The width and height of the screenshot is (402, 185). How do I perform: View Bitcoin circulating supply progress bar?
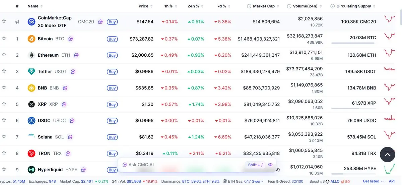[x=354, y=43]
